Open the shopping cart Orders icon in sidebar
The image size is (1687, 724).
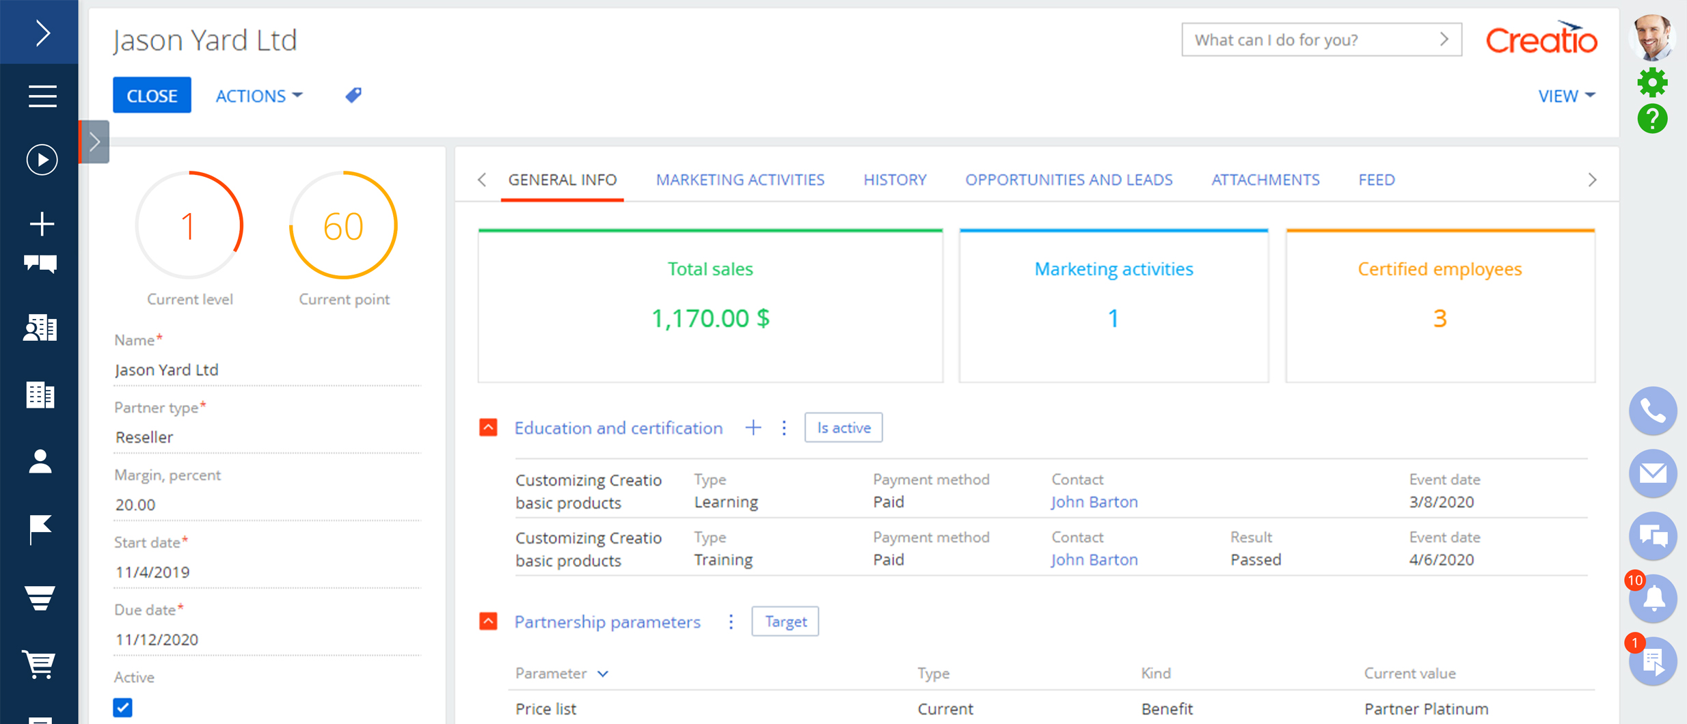pos(39,664)
